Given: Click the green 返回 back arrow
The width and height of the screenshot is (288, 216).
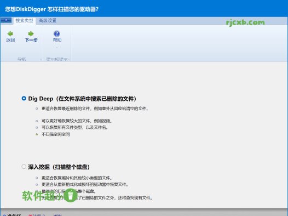Looking at the screenshot, I should pos(10,33).
